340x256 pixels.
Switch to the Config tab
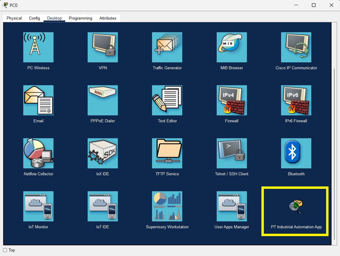[34, 18]
